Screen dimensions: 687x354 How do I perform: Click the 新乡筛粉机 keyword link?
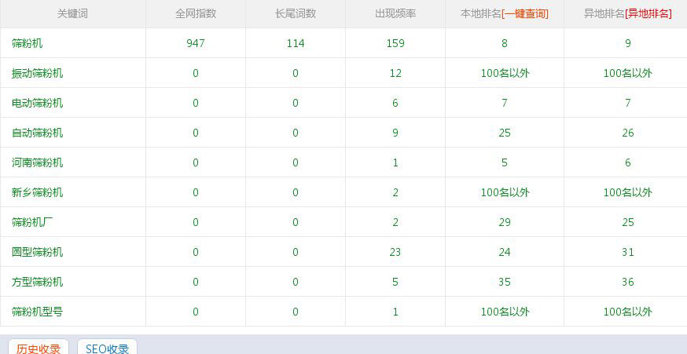click(x=37, y=193)
